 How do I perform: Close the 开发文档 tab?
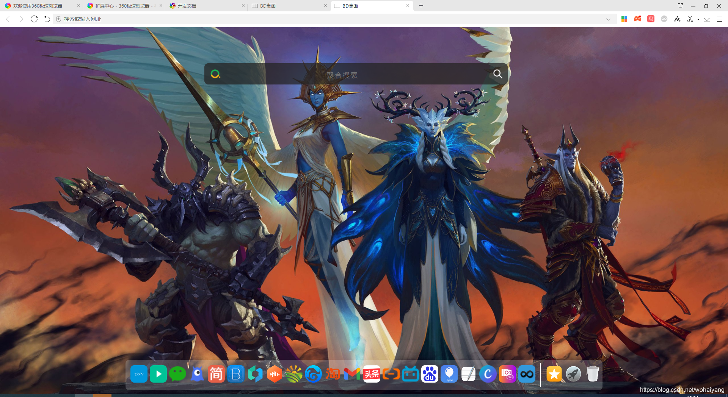click(x=243, y=6)
